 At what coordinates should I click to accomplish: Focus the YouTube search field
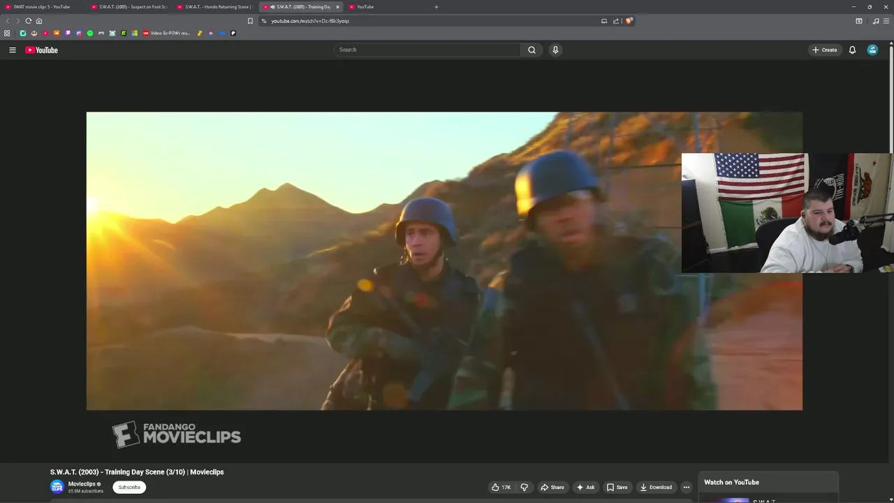point(427,50)
